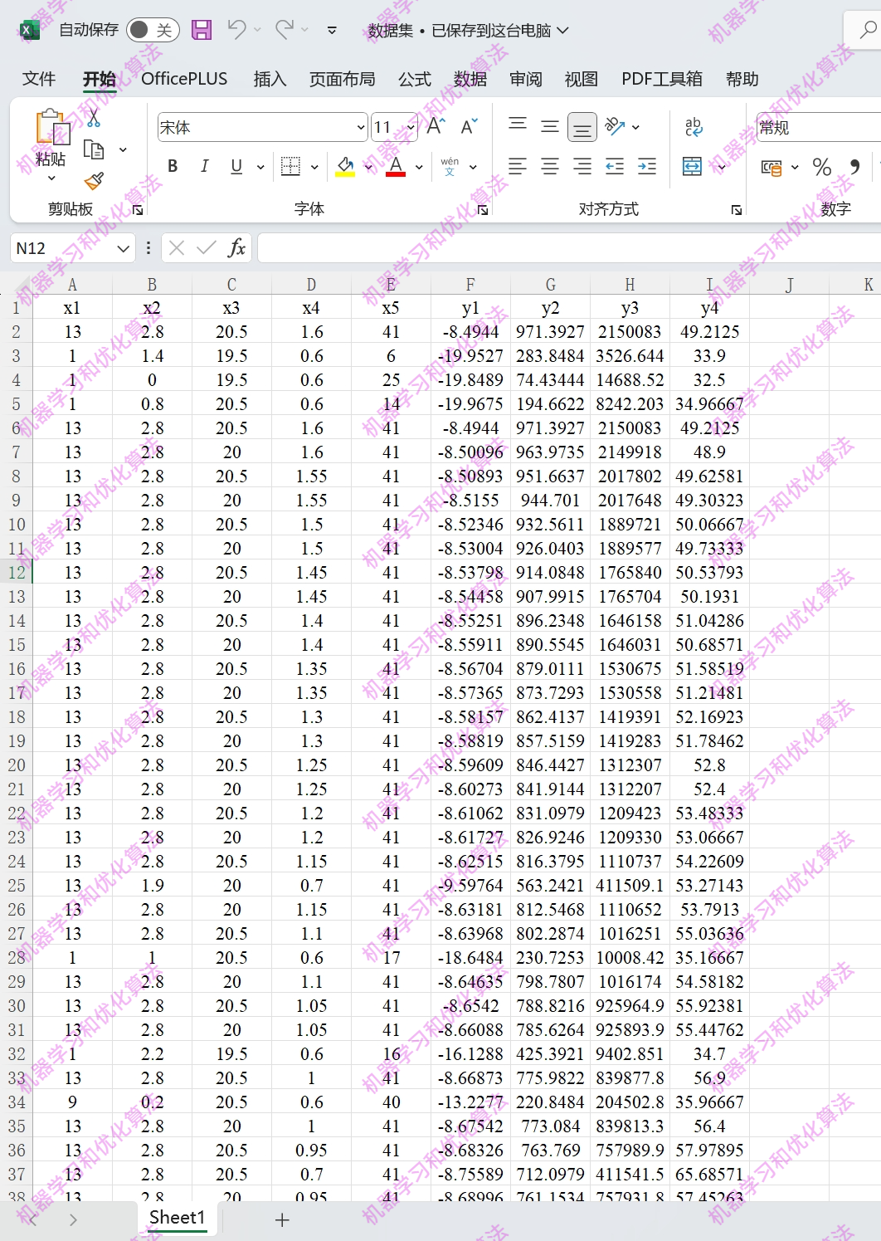Click the Wrap Text ab icon

(694, 127)
